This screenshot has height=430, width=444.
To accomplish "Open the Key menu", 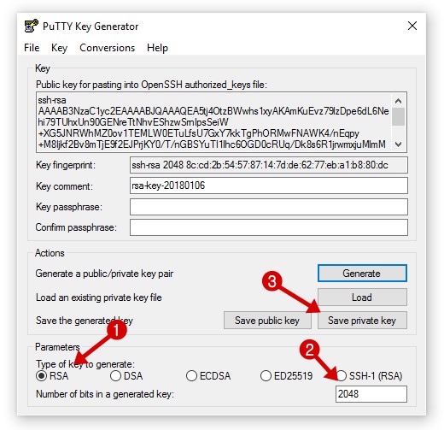I will tap(59, 48).
